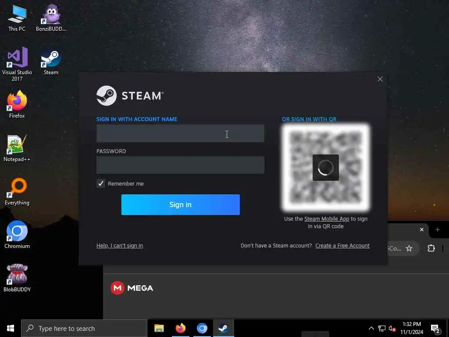The image size is (449, 337).
Task: Uncheck the Remember me checkbox
Action: coord(101,183)
